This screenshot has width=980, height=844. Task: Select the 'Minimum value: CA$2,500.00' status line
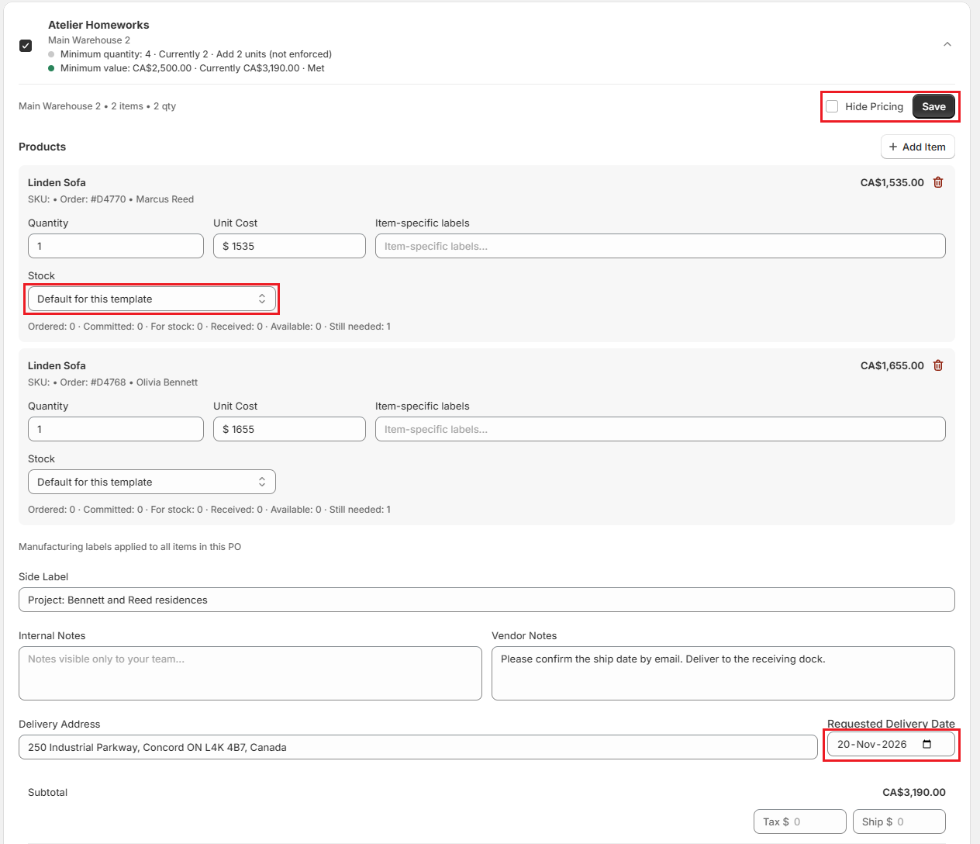click(x=192, y=68)
